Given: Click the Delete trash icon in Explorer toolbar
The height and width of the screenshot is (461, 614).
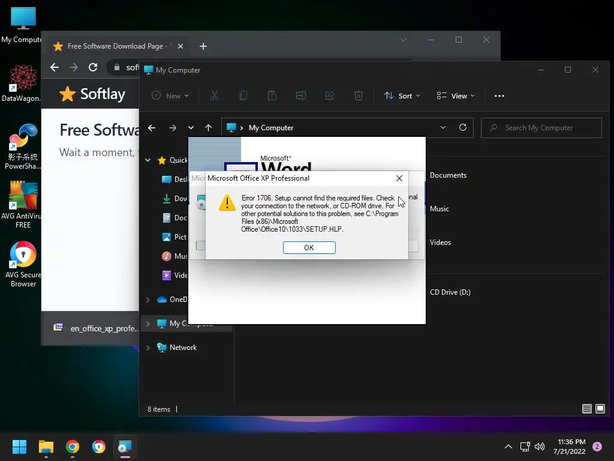Looking at the screenshot, I should pos(359,95).
